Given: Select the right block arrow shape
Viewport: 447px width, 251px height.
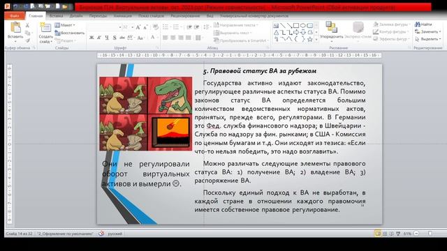Looking at the screenshot, I should coord(296,33).
